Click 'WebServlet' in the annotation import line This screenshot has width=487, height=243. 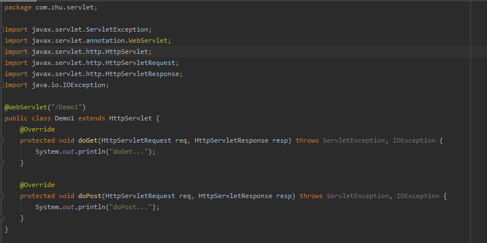(148, 40)
